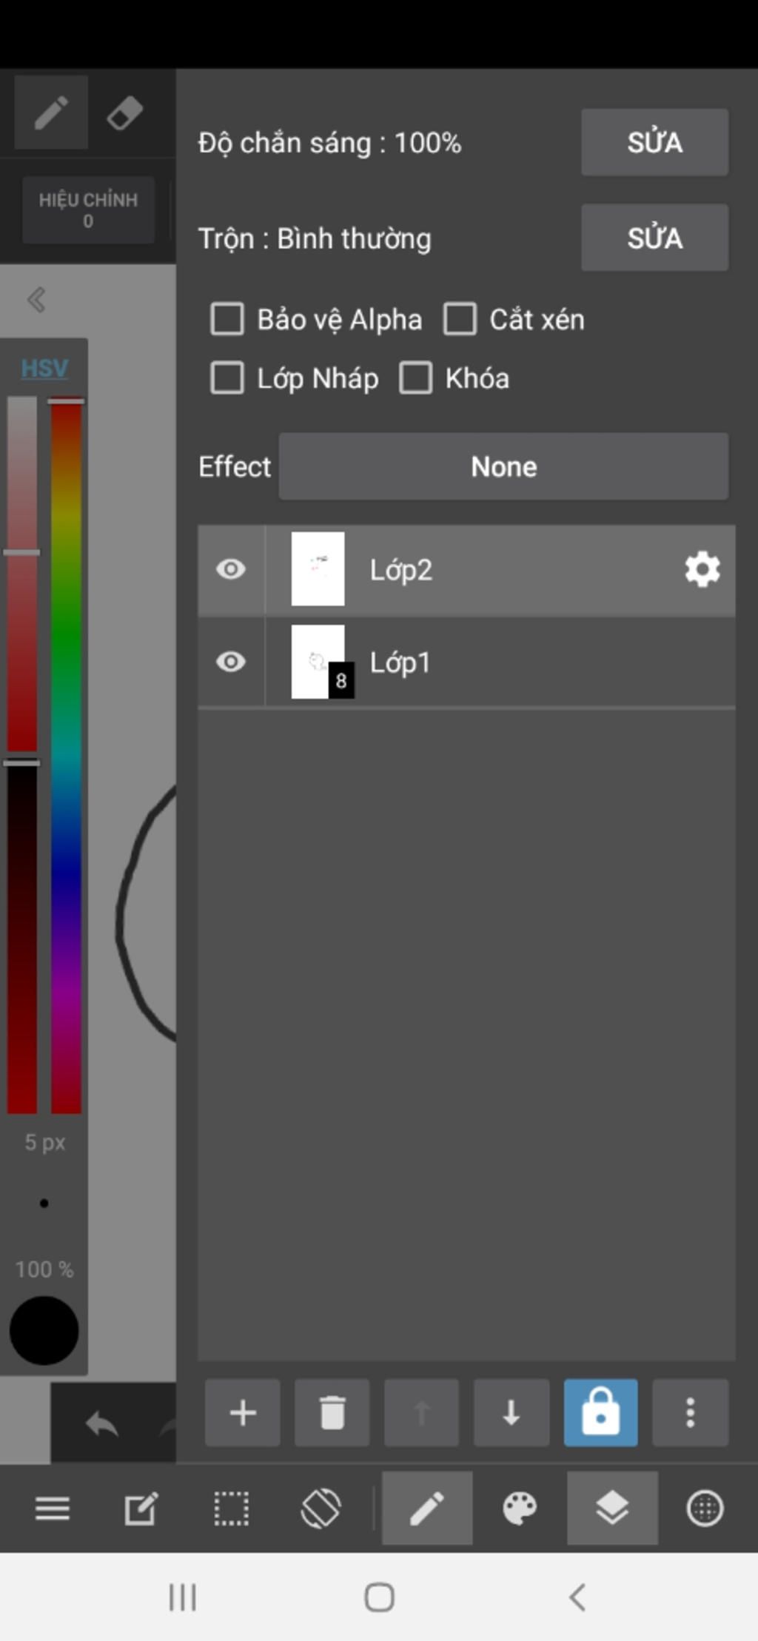Enable the Bảo vệ Alpha checkbox
The width and height of the screenshot is (758, 1641).
227,319
